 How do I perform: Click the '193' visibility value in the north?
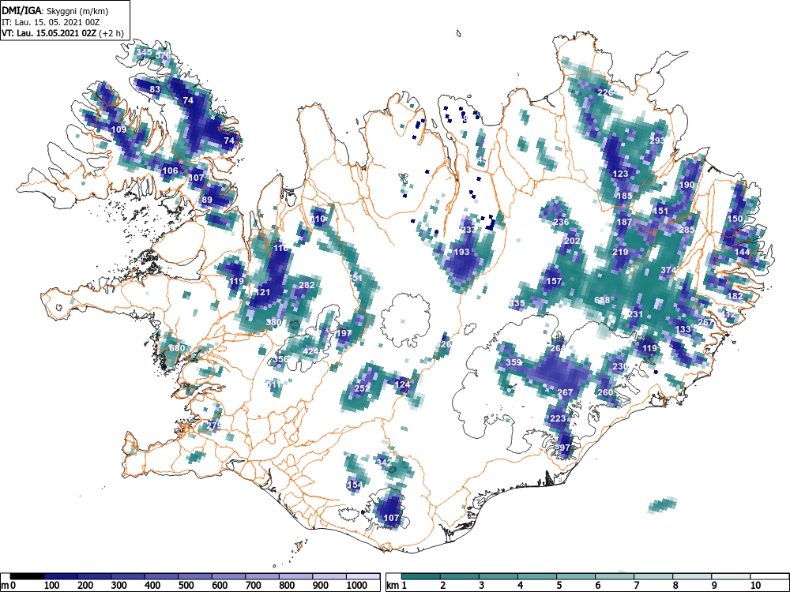click(461, 252)
